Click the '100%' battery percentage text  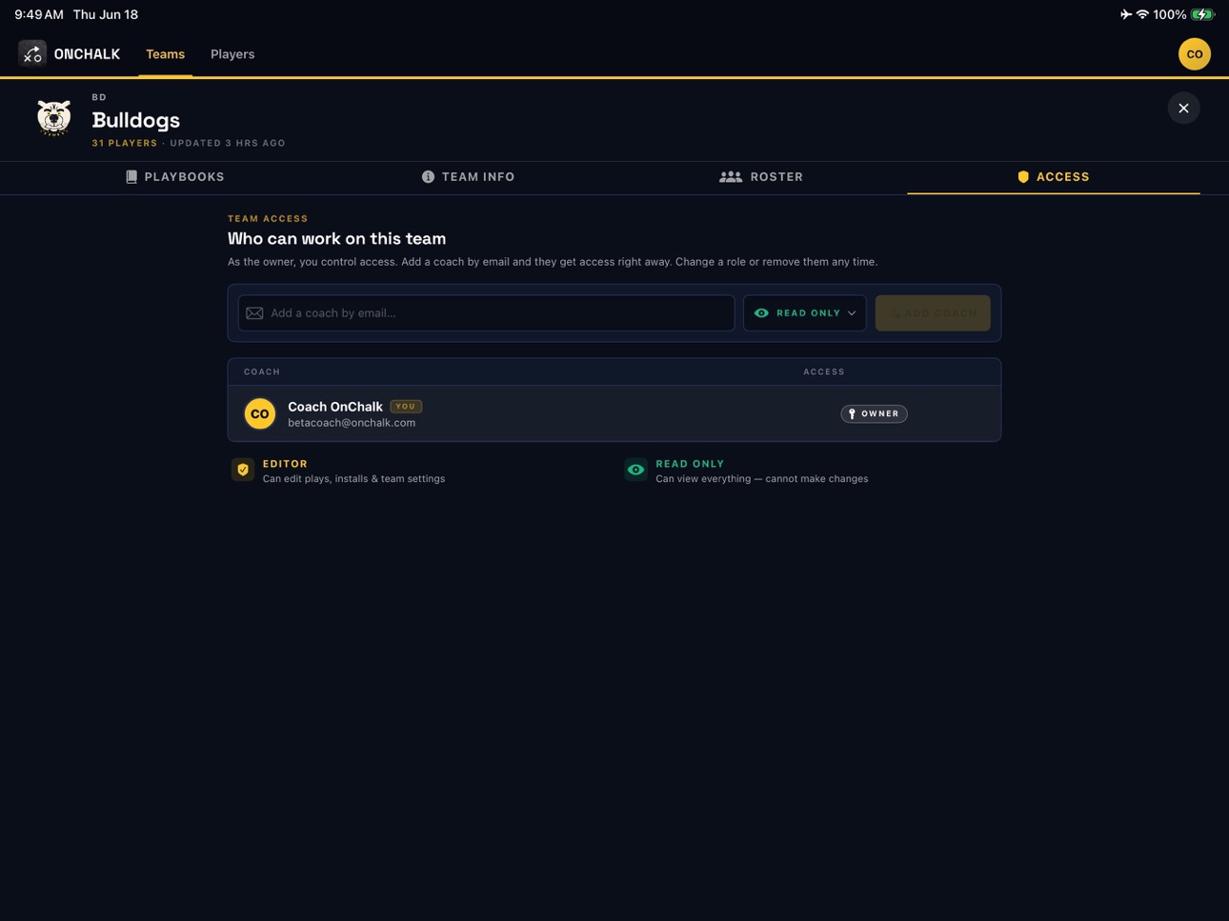tap(1170, 14)
